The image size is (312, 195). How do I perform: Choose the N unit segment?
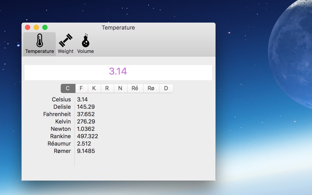[x=121, y=89]
